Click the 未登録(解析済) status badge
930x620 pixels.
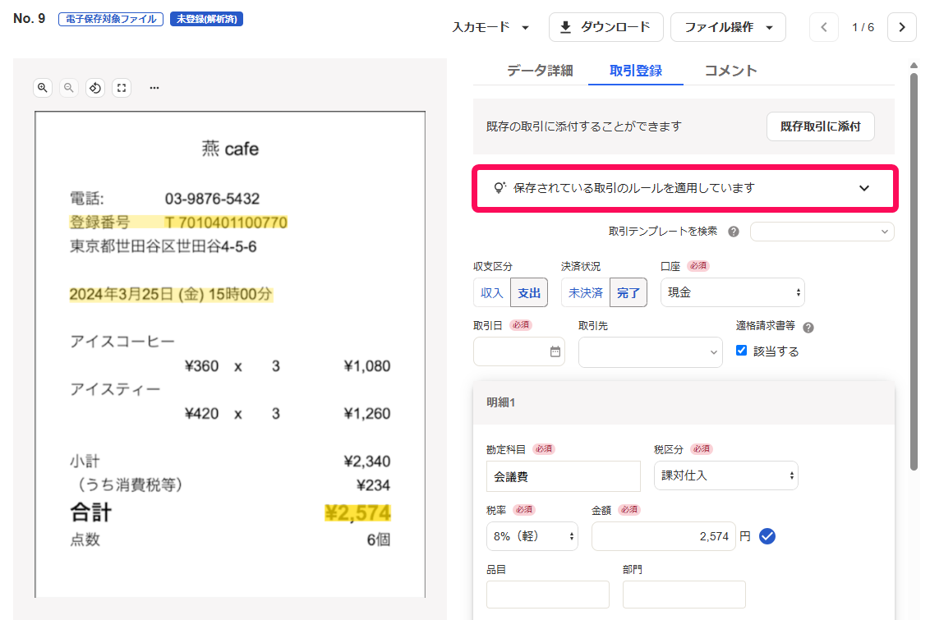pos(206,19)
